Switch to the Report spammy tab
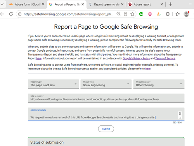 (106, 4)
